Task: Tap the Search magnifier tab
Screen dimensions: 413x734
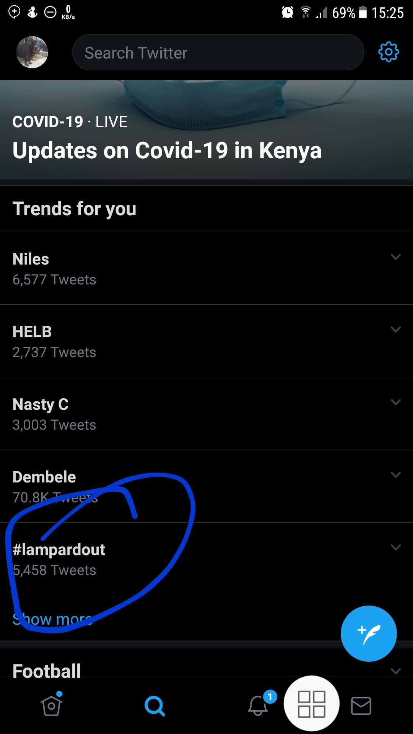Action: (155, 706)
